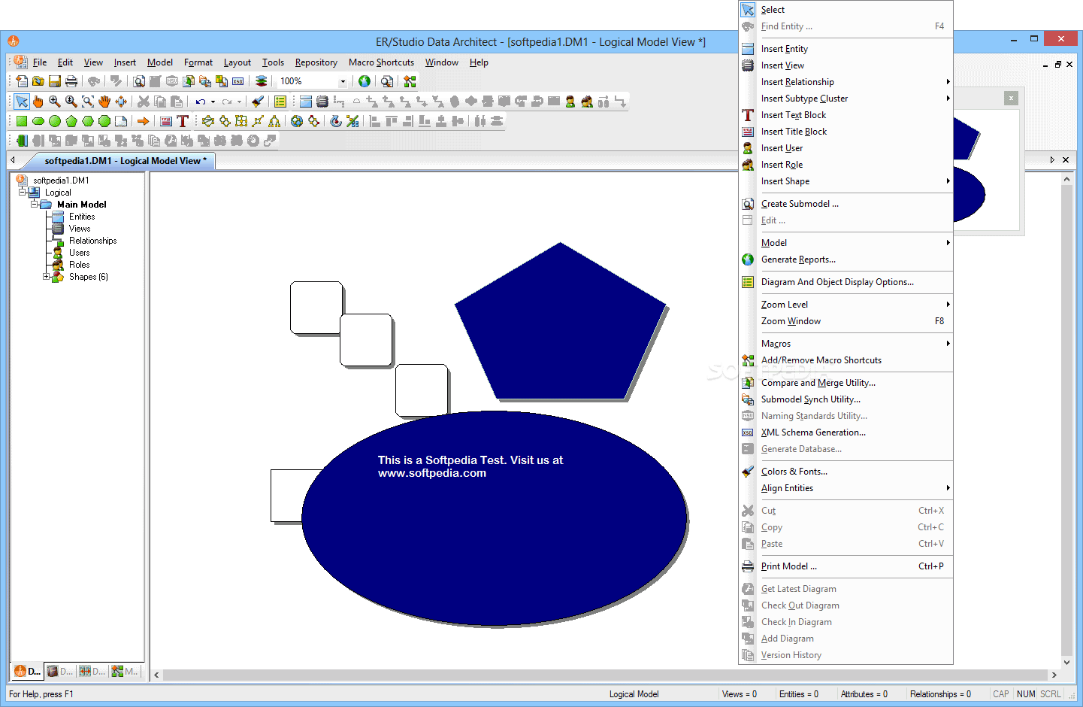Switch to the softpedia1.DM1 Logical Model View tab
Image resolution: width=1083 pixels, height=707 pixels.
125,161
